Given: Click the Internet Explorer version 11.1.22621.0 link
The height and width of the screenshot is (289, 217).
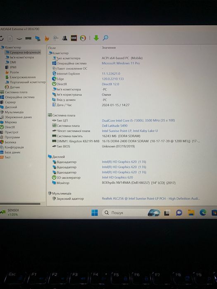Looking at the screenshot, I should (111, 74).
